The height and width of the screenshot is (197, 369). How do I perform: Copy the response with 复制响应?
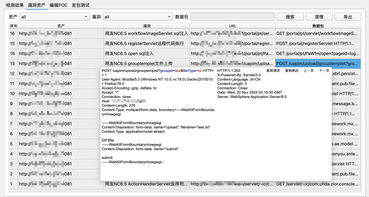point(292,71)
